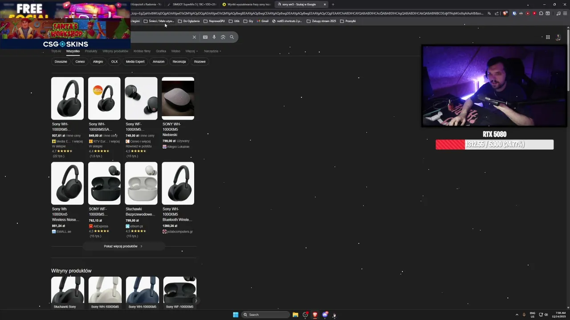The height and width of the screenshot is (320, 570).
Task: Open the EMALL.ae Sony Wh 1000xm5 listing
Action: click(x=67, y=198)
